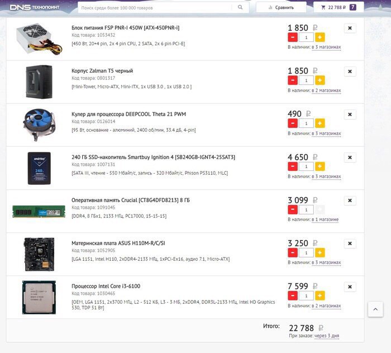Open Процессор Intel Core i3-6100 product title
391x353 pixels.
point(106,286)
